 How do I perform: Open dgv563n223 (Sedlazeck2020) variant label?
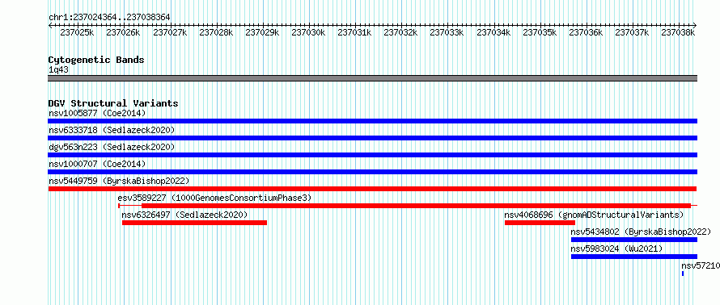click(x=112, y=147)
